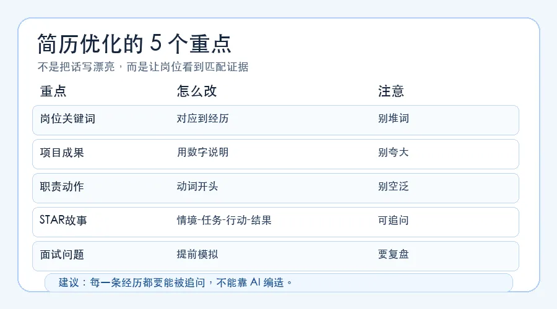Click the 提前模拟 cell
The width and height of the screenshot is (557, 309).
tap(197, 255)
